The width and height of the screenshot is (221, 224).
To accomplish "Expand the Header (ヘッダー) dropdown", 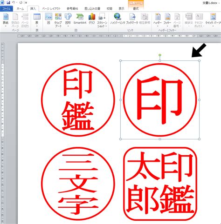I will (x=158, y=20).
